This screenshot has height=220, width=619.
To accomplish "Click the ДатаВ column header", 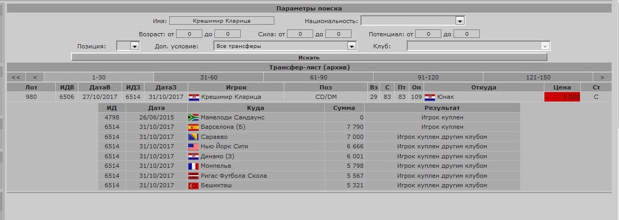I will (x=100, y=88).
